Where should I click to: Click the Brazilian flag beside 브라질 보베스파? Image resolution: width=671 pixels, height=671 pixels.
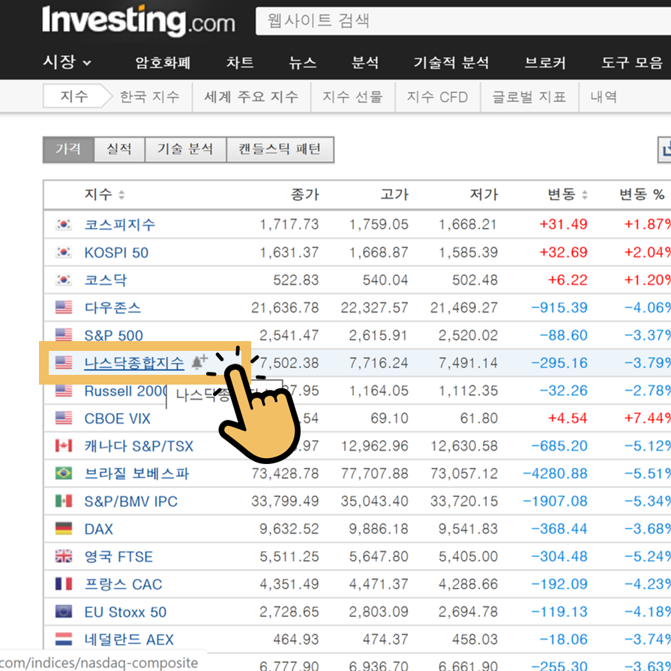point(64,473)
